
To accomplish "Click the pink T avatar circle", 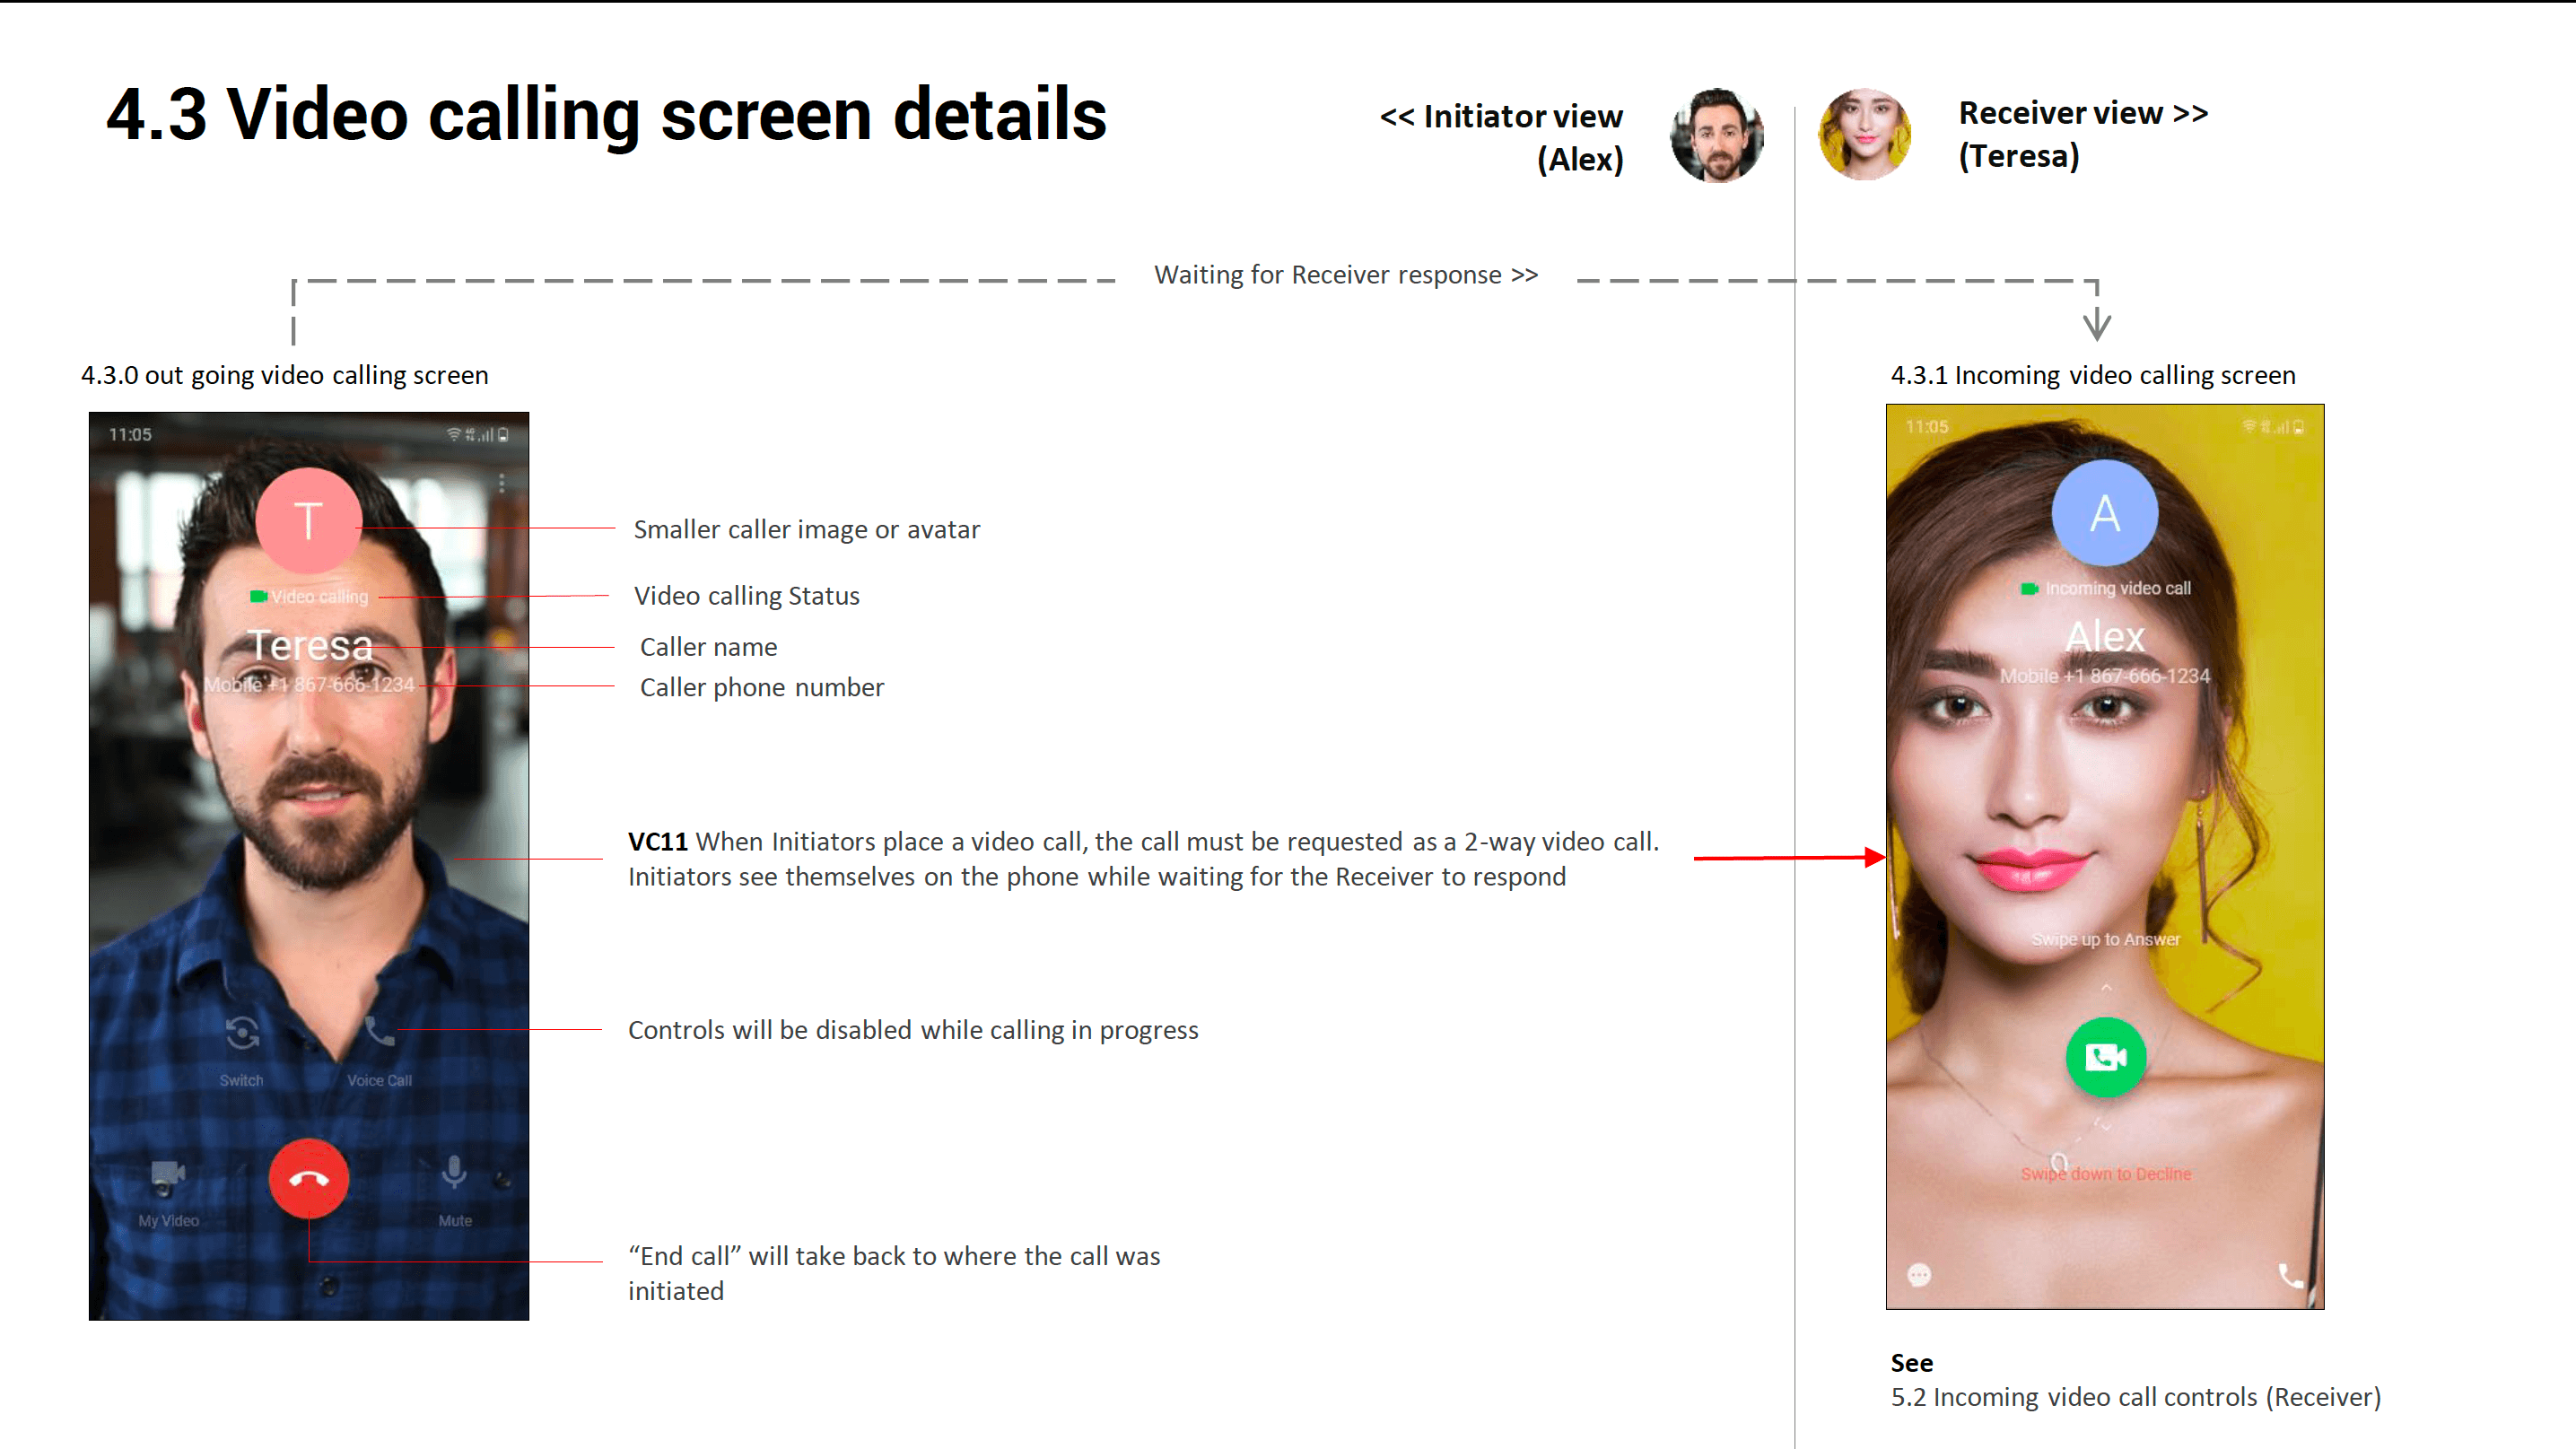I will pyautogui.click(x=308, y=521).
